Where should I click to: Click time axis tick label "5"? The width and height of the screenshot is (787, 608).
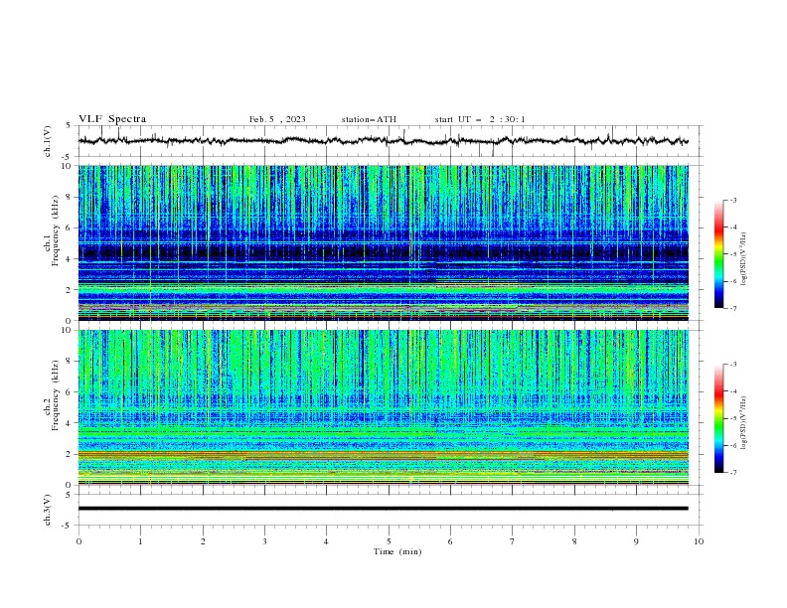pos(389,541)
